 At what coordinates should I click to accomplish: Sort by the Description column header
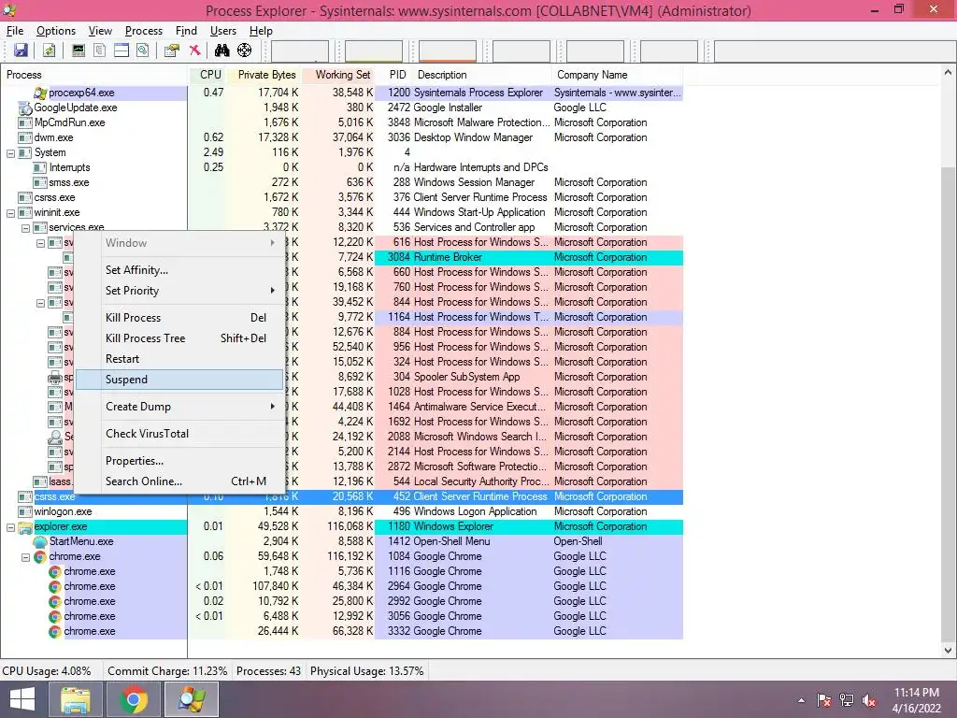click(481, 75)
